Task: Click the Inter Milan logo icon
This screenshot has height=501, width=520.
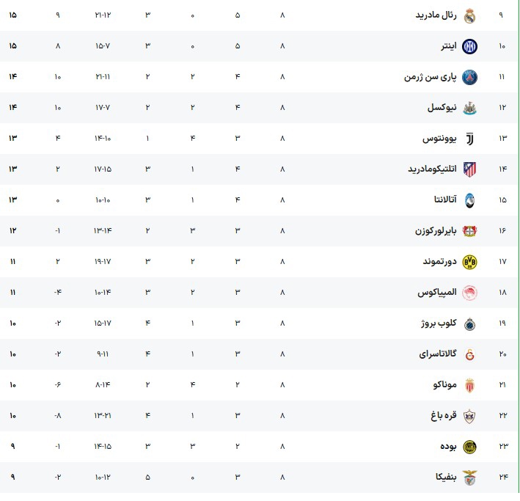Action: click(x=470, y=46)
